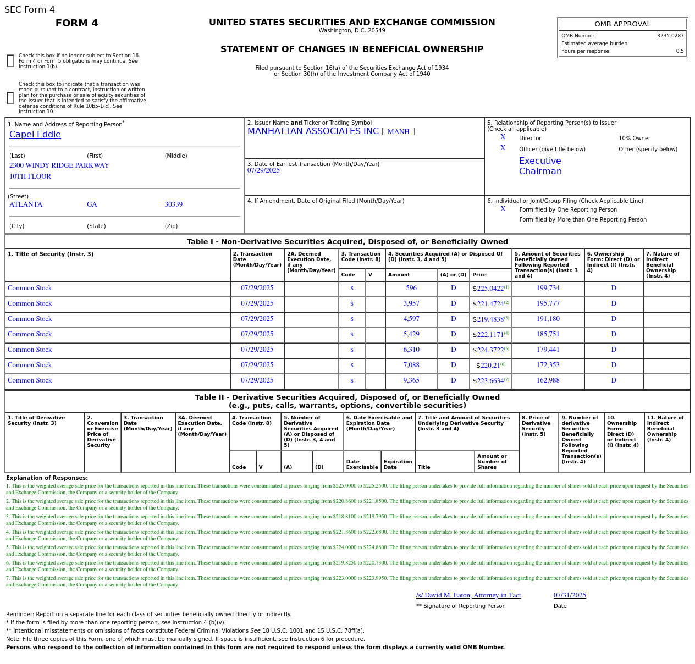Toggle the Officer (give title below) X mark
This screenshot has height=664, width=695.
[503, 148]
